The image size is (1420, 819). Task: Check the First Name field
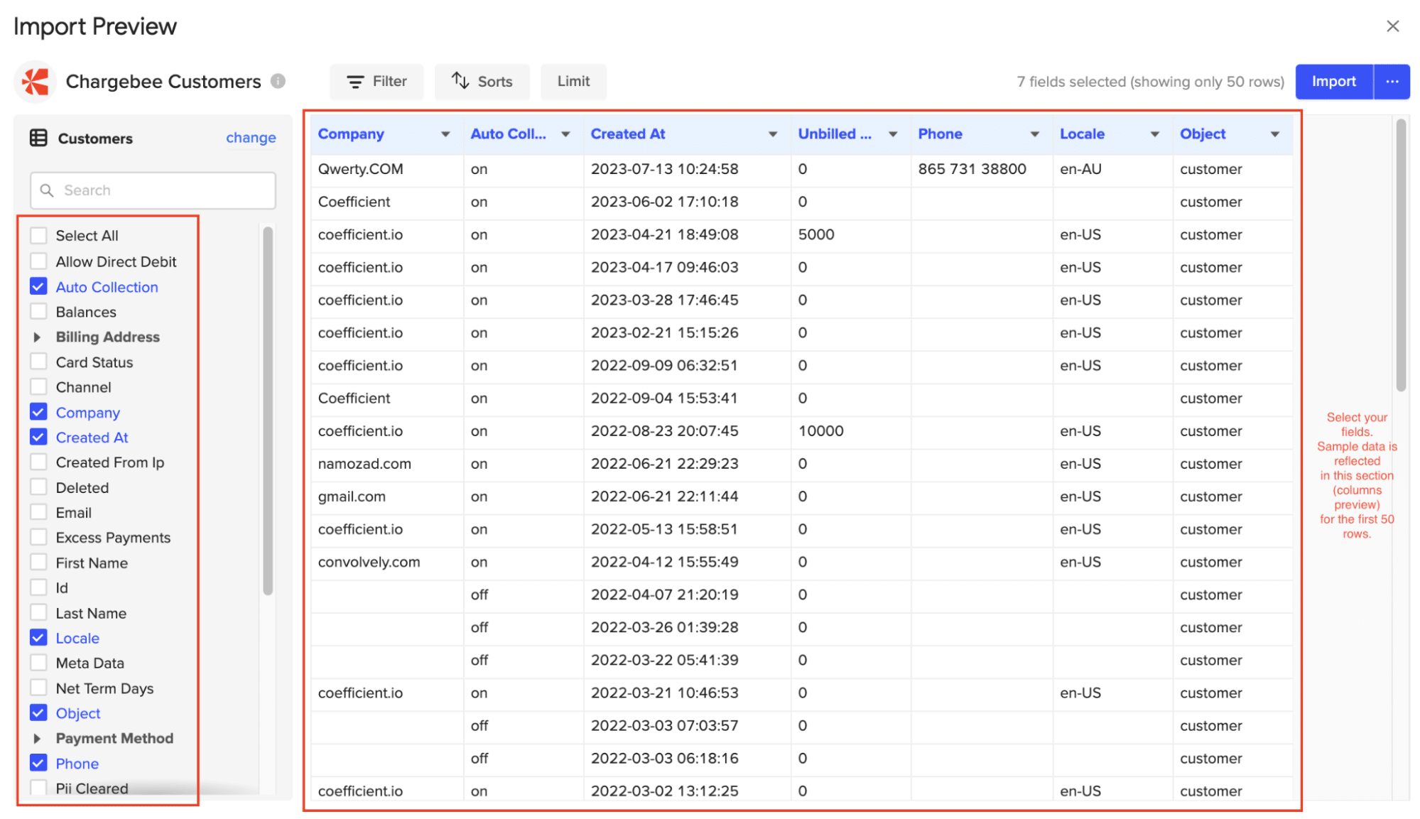pos(38,563)
